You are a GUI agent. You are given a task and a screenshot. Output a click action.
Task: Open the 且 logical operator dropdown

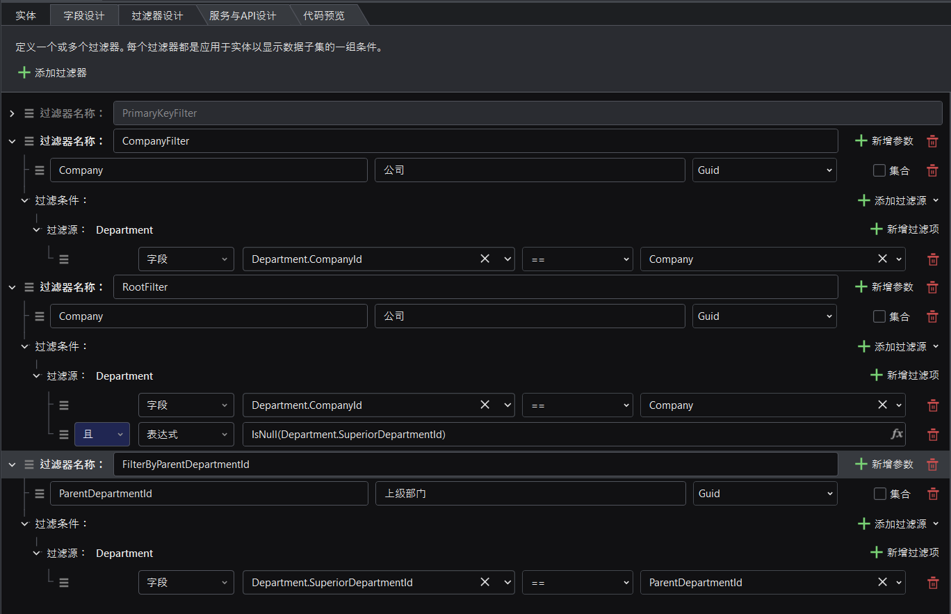tap(102, 434)
